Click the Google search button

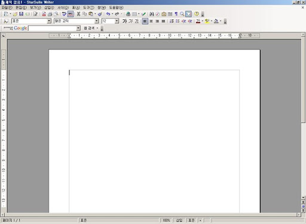pyautogui.click(x=89, y=28)
